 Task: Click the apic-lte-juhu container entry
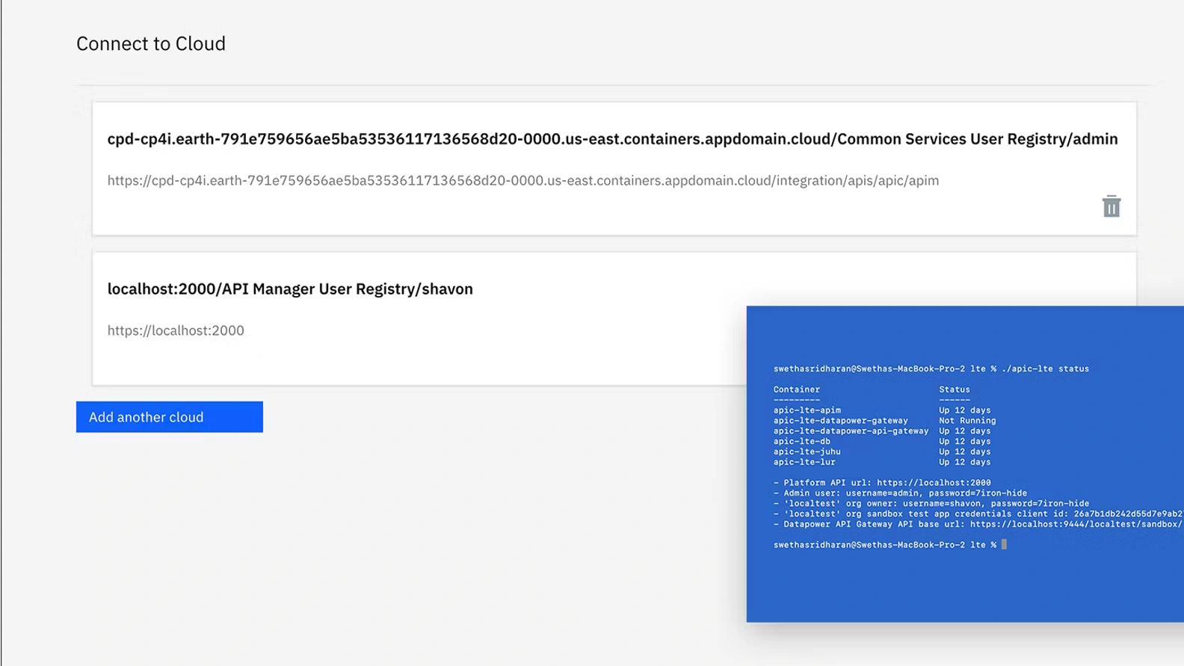point(806,451)
